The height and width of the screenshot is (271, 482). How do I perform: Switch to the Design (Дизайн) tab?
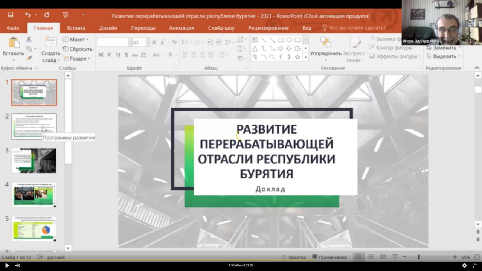coord(108,28)
